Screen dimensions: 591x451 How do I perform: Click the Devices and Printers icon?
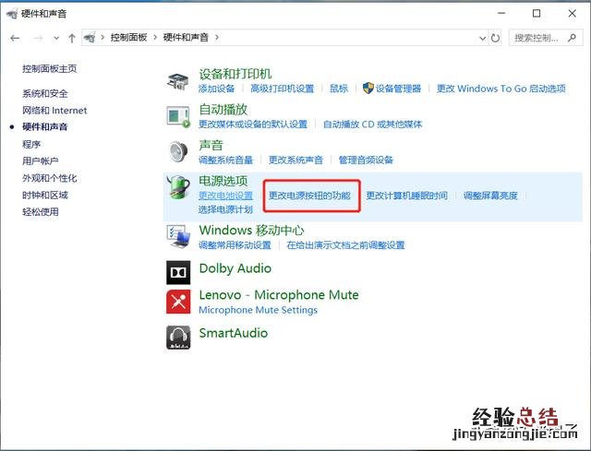[x=178, y=80]
